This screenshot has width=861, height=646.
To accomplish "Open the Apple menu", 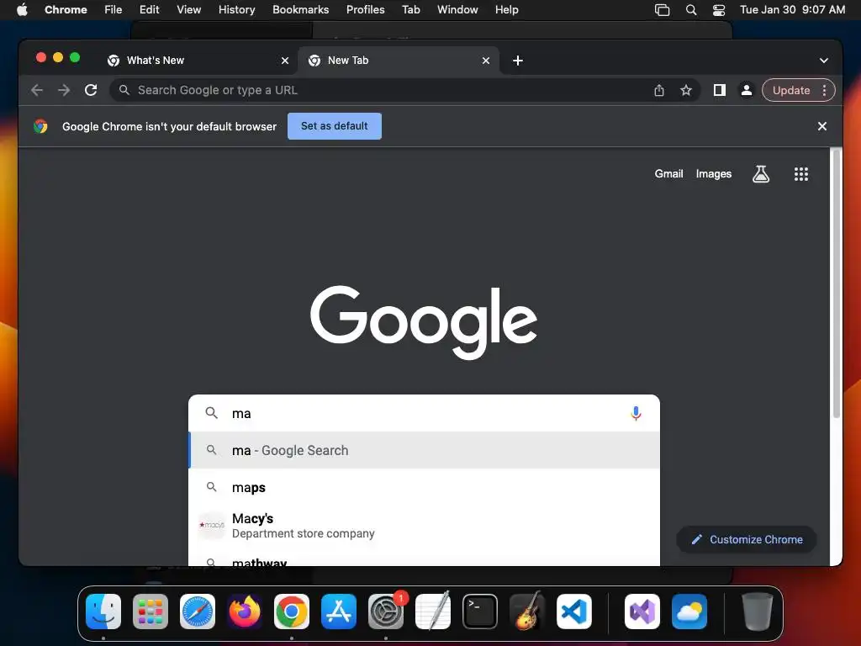I will [x=22, y=10].
